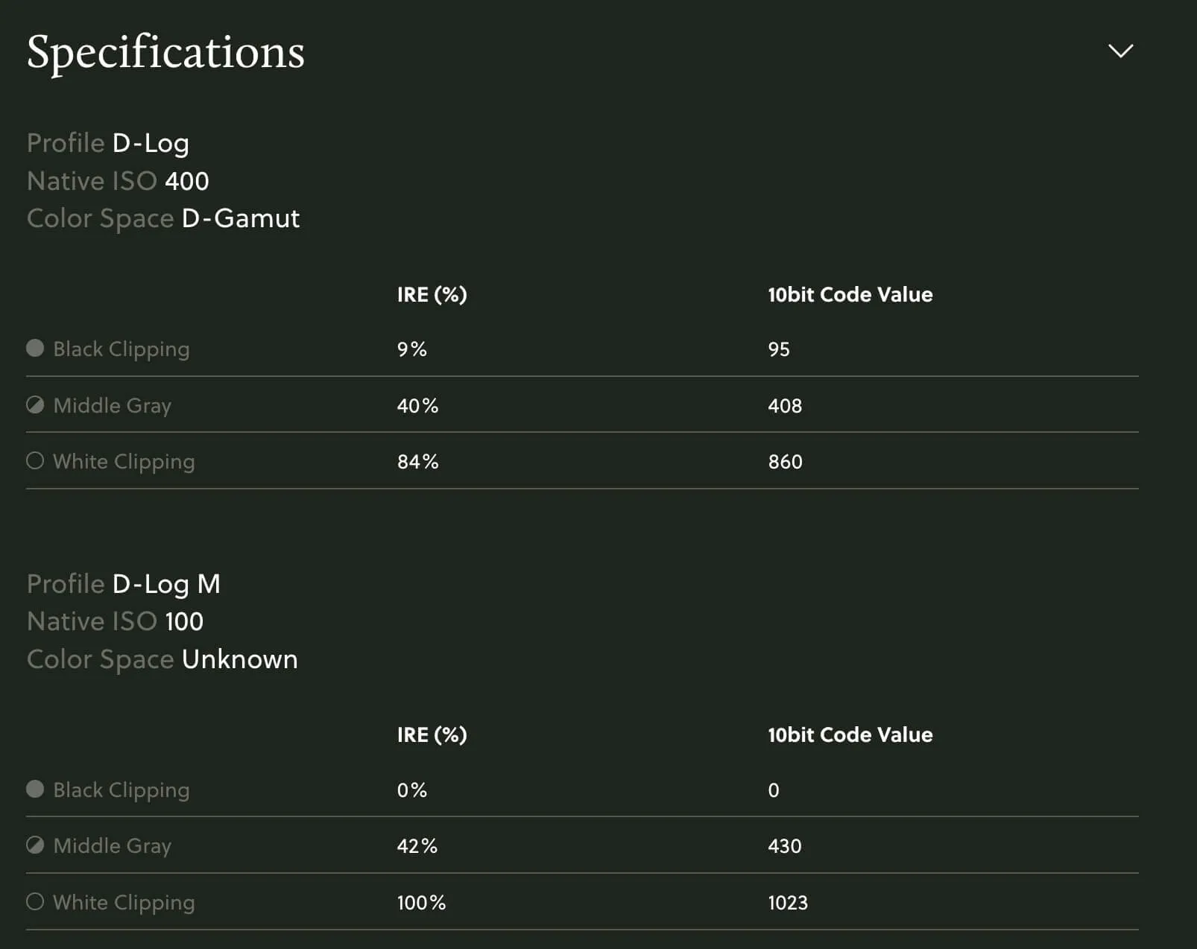The height and width of the screenshot is (949, 1197).
Task: Click 10bit Code Value header in D-Log M table
Action: pos(850,734)
